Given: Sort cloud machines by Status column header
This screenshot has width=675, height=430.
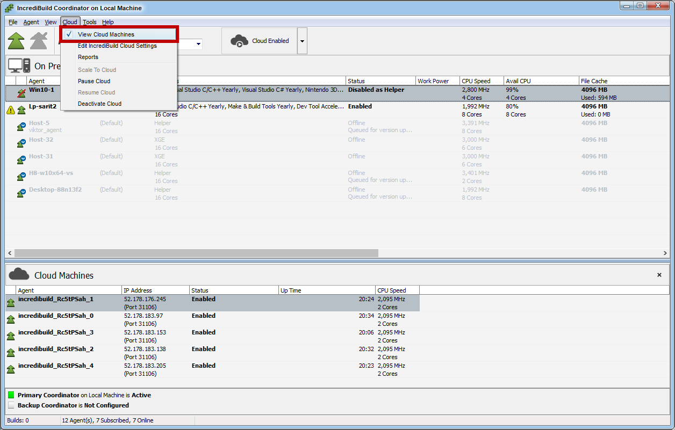Looking at the screenshot, I should coord(234,290).
